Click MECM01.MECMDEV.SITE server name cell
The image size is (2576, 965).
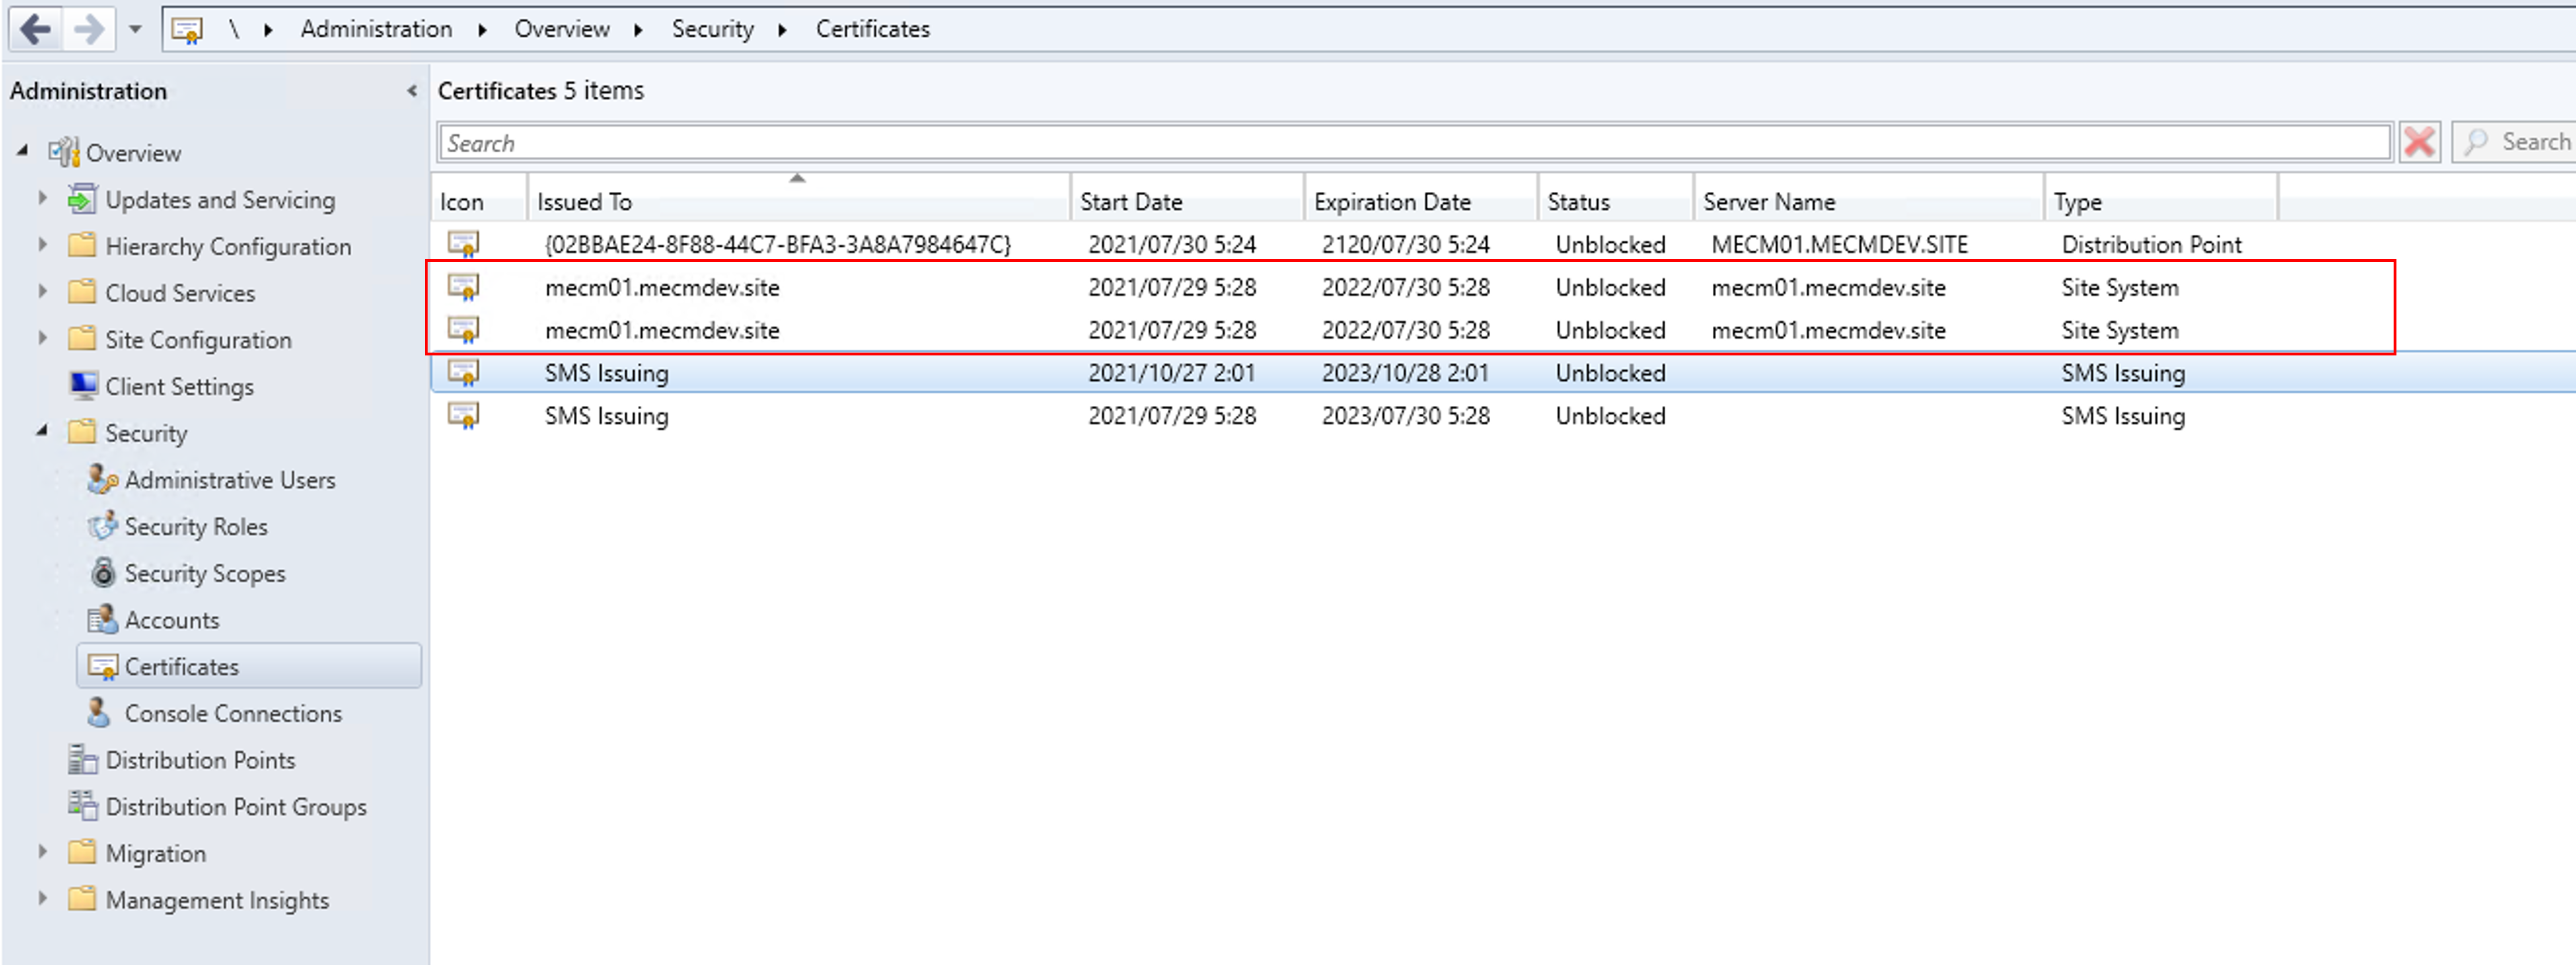pos(1839,245)
